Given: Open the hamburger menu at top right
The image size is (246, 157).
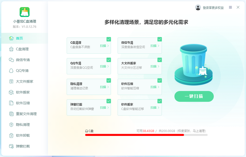Looking at the screenshot, I should pyautogui.click(x=230, y=7).
